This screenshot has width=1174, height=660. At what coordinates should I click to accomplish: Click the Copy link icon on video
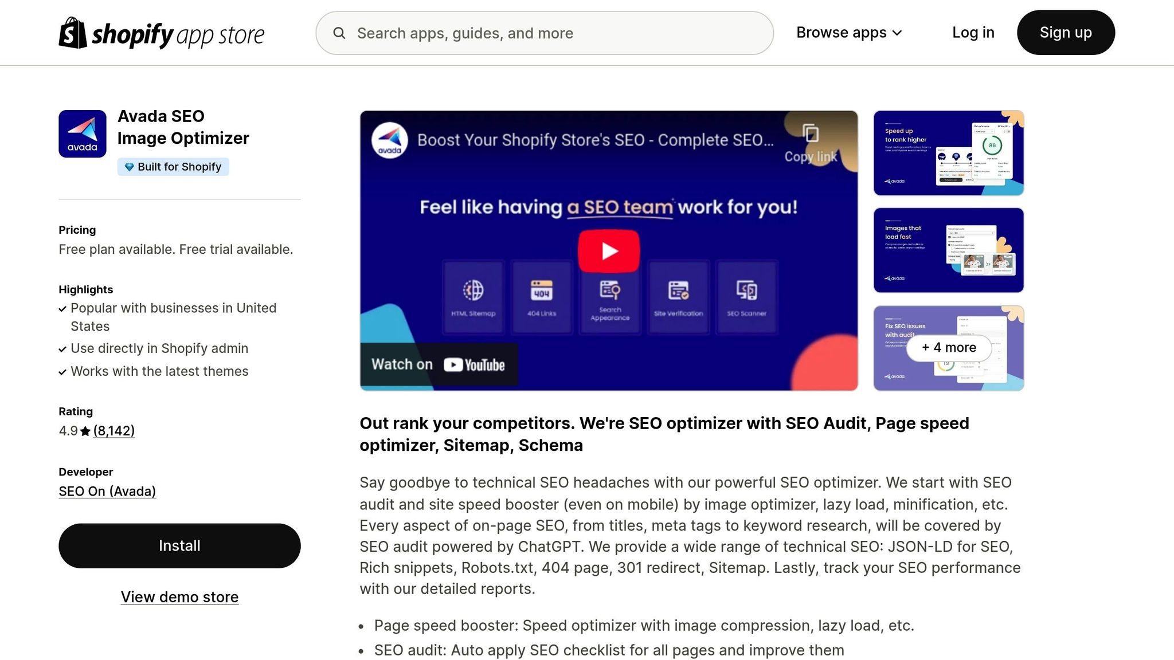(x=811, y=133)
